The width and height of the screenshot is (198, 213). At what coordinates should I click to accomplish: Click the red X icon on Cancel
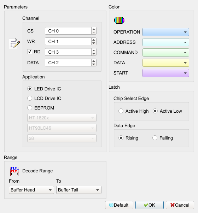pyautogui.click(x=173, y=205)
